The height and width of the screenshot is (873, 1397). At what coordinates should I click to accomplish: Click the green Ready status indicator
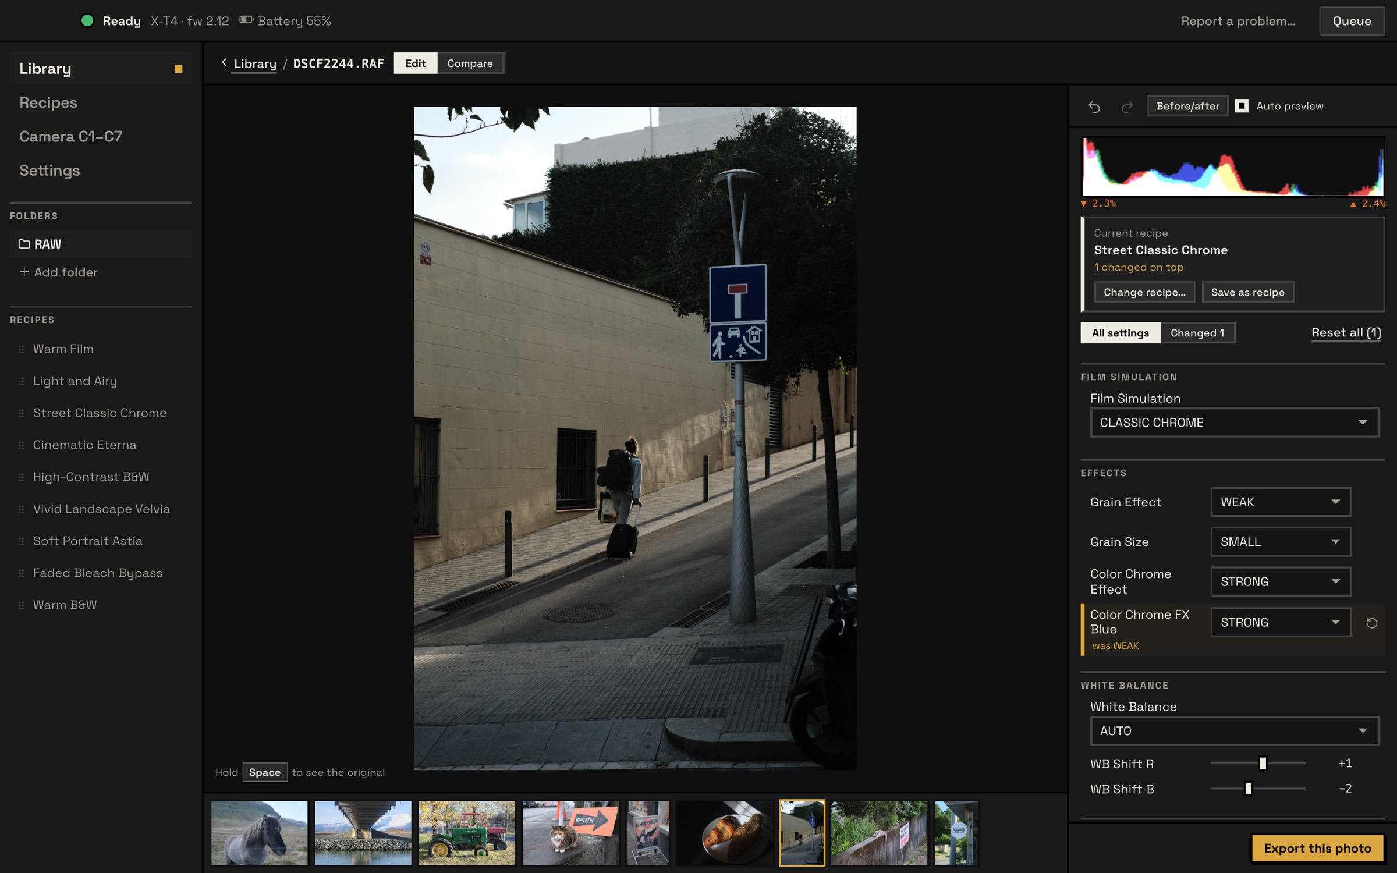(x=87, y=20)
